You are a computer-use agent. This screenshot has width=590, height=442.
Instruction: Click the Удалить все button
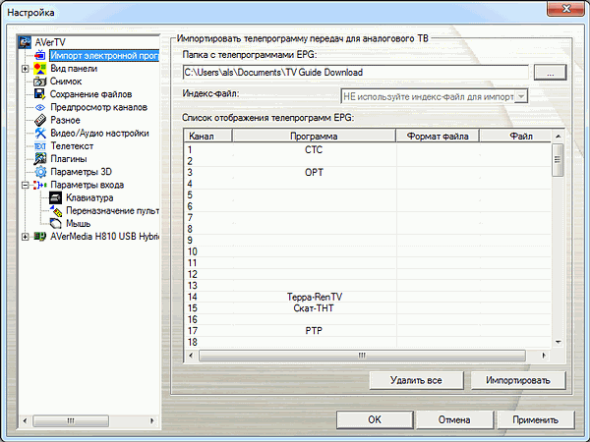416,380
